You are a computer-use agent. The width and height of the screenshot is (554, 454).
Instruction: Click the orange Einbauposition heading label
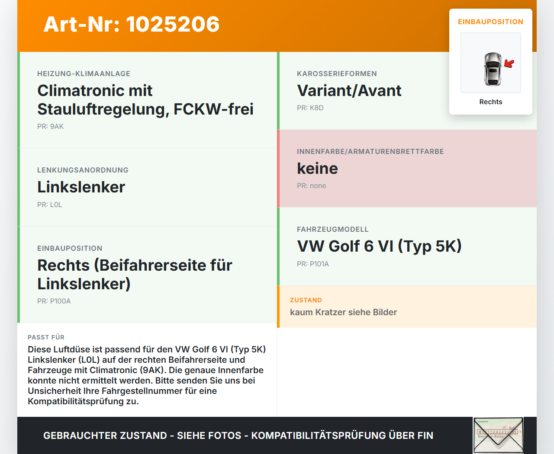tap(490, 22)
